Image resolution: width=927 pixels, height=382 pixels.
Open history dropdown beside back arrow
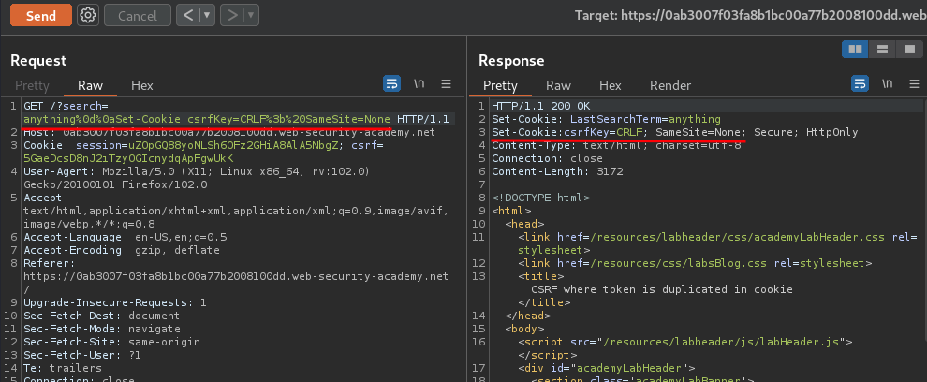(x=207, y=15)
